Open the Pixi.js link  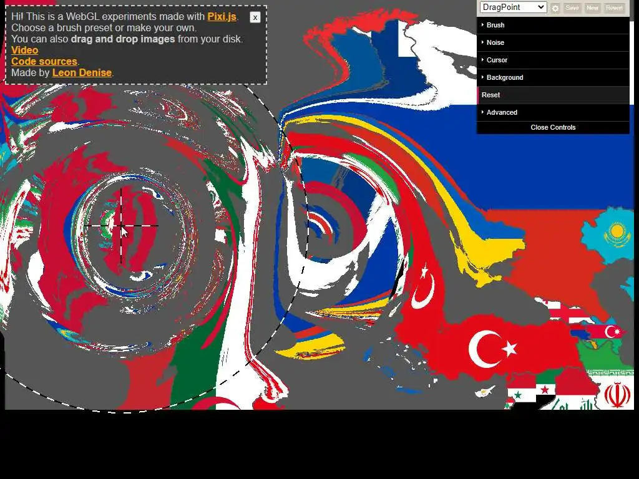222,17
